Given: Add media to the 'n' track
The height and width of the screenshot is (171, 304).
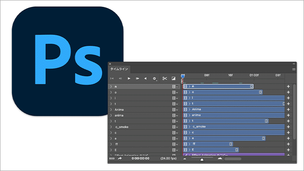Looking at the screenshot, I should [288, 87].
